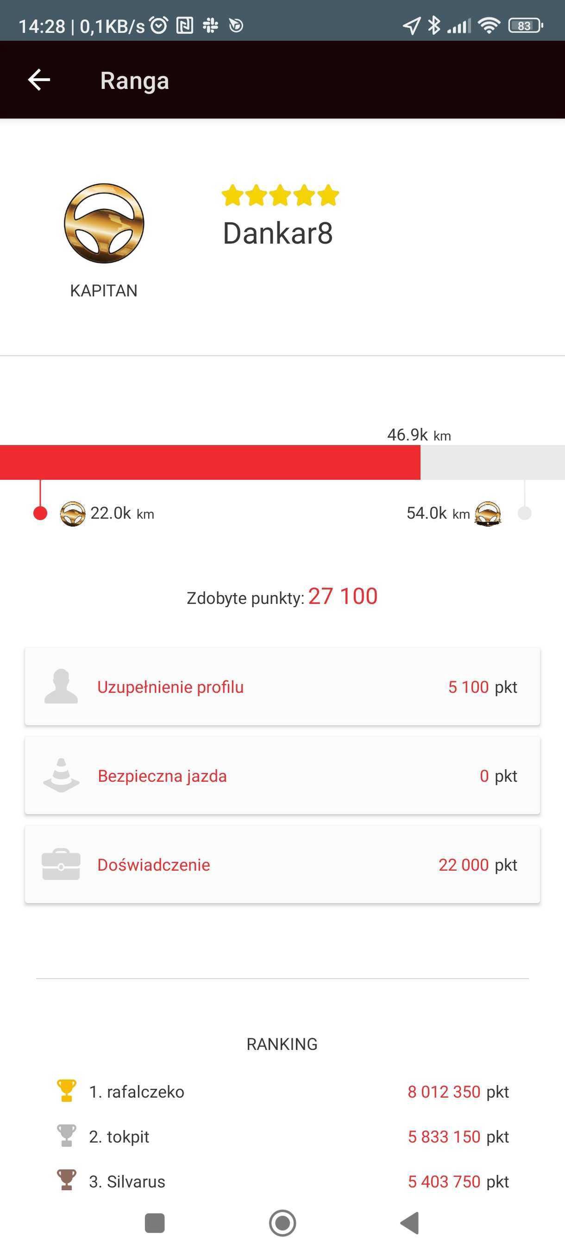The image size is (565, 1256).
Task: Tap the five-star rating above Dankar8
Action: (x=280, y=195)
